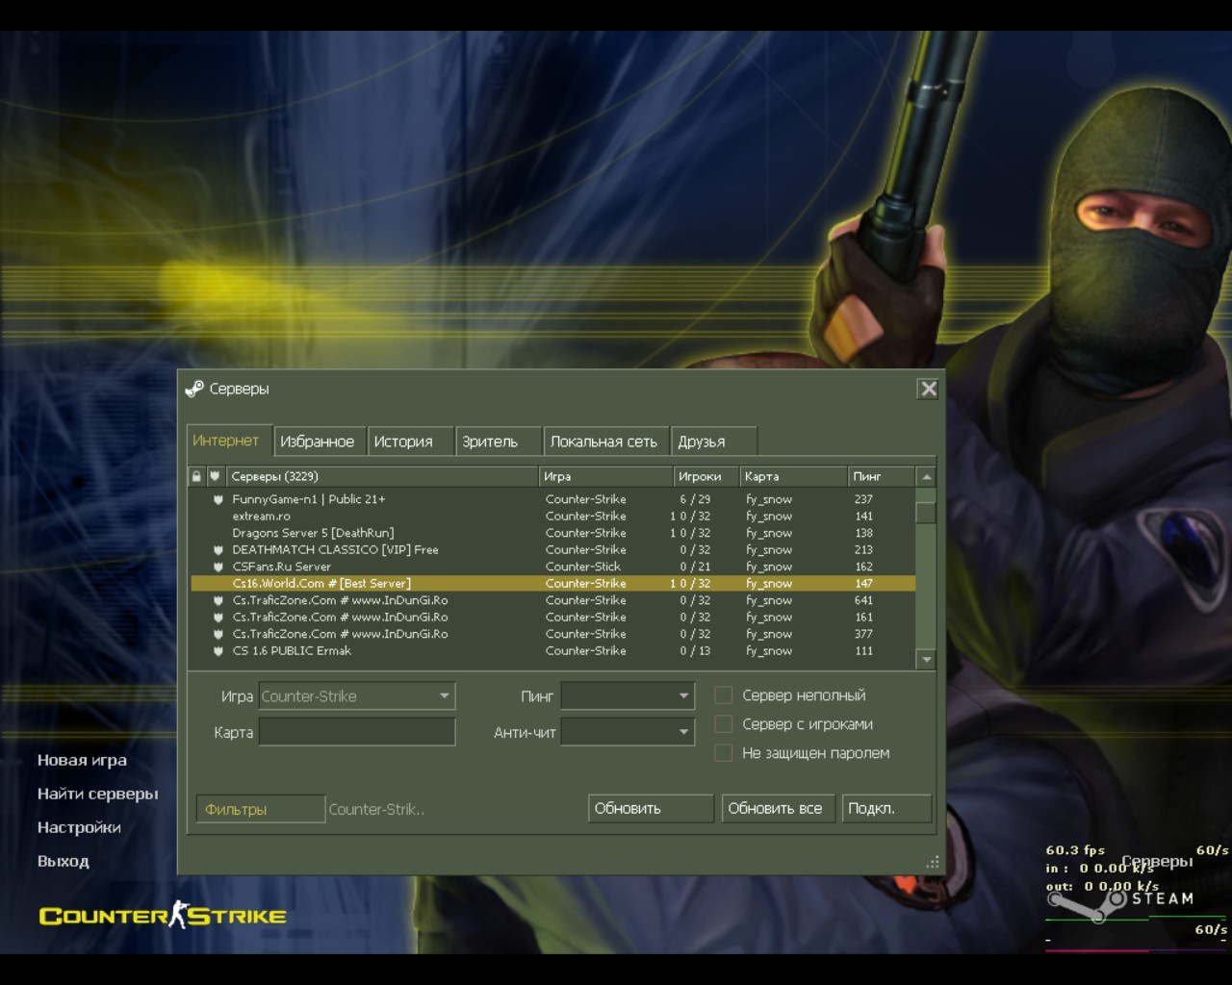The image size is (1232, 985).
Task: Enable the Не защищен паролем checkbox
Action: (724, 753)
